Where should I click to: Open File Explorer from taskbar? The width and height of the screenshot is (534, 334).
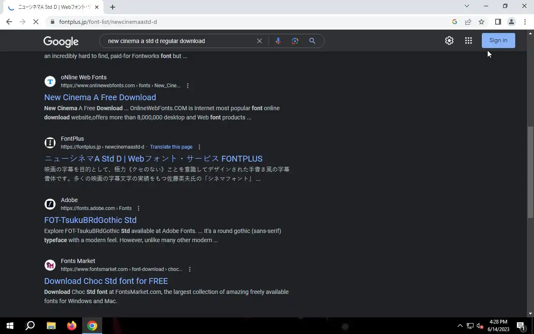51,326
